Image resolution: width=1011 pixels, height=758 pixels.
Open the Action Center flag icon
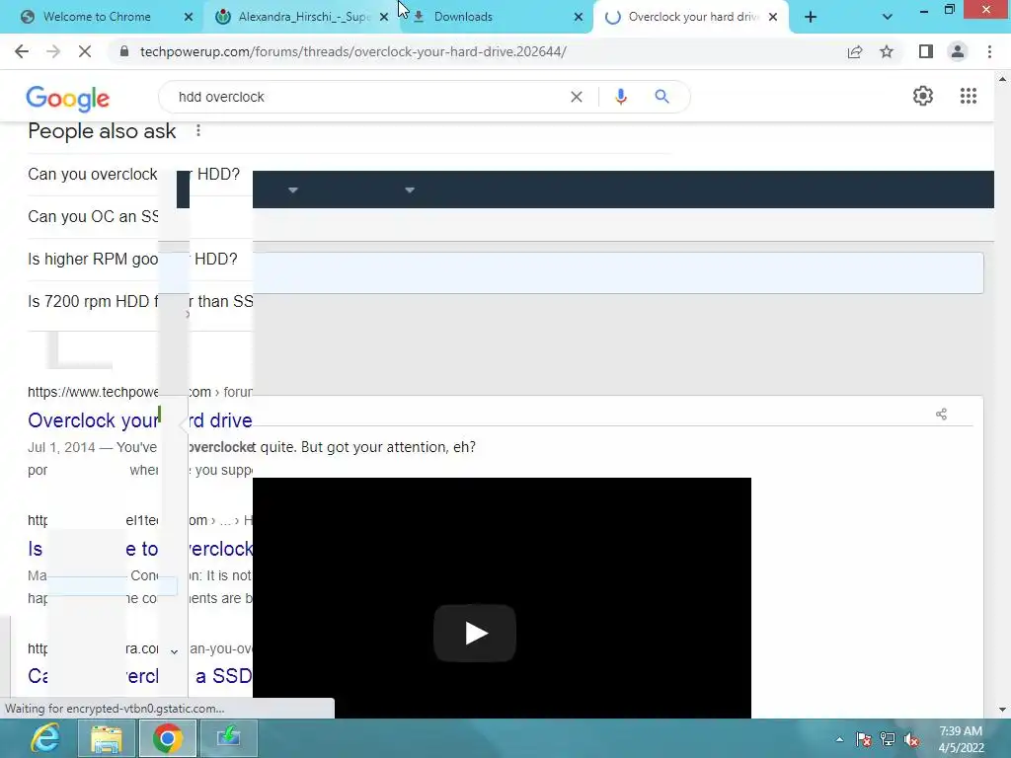click(x=863, y=739)
